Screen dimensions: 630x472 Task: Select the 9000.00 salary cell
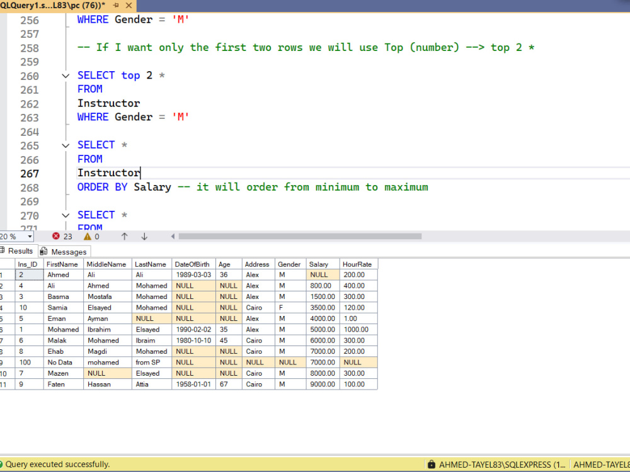pos(323,384)
